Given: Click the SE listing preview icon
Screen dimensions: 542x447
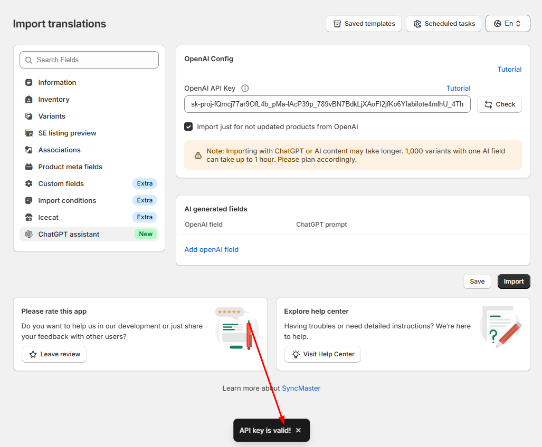Looking at the screenshot, I should pyautogui.click(x=28, y=133).
